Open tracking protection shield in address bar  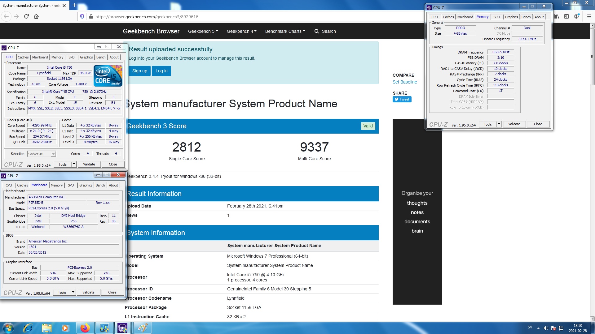tap(82, 17)
